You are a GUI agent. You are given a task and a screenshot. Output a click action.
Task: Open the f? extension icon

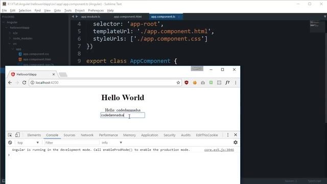point(227,83)
